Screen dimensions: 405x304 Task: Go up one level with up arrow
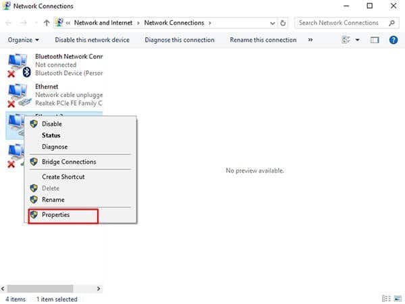pyautogui.click(x=47, y=23)
